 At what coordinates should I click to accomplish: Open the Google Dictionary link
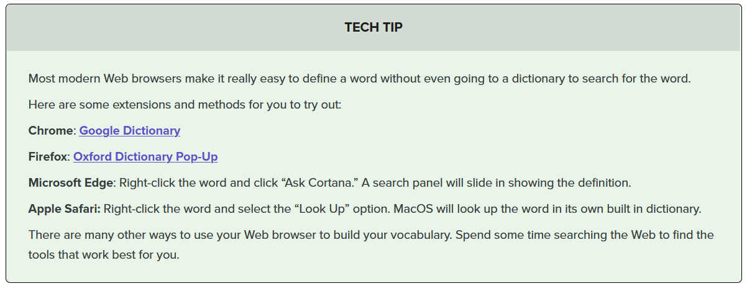click(129, 131)
